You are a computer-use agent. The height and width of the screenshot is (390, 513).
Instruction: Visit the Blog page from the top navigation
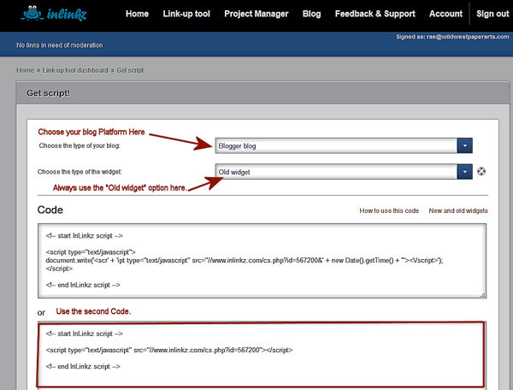pyautogui.click(x=311, y=15)
